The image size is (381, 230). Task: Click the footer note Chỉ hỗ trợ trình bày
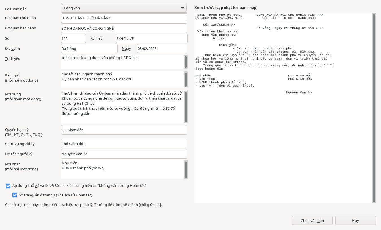tap(84, 204)
